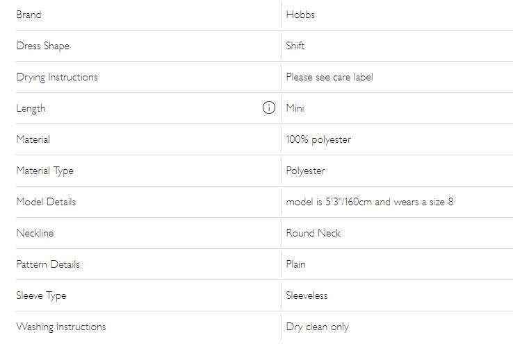This screenshot has height=344, width=513.
Task: Click the Dry clean only text
Action: pos(318,327)
